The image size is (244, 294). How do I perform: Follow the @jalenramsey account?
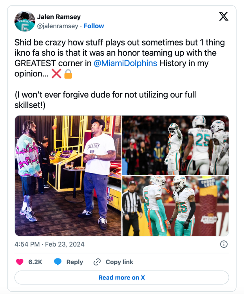pyautogui.click(x=94, y=26)
